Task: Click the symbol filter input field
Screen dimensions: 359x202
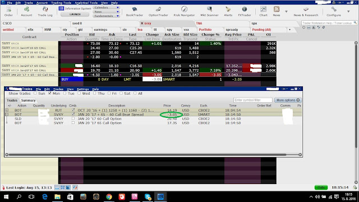Action: pos(253,100)
